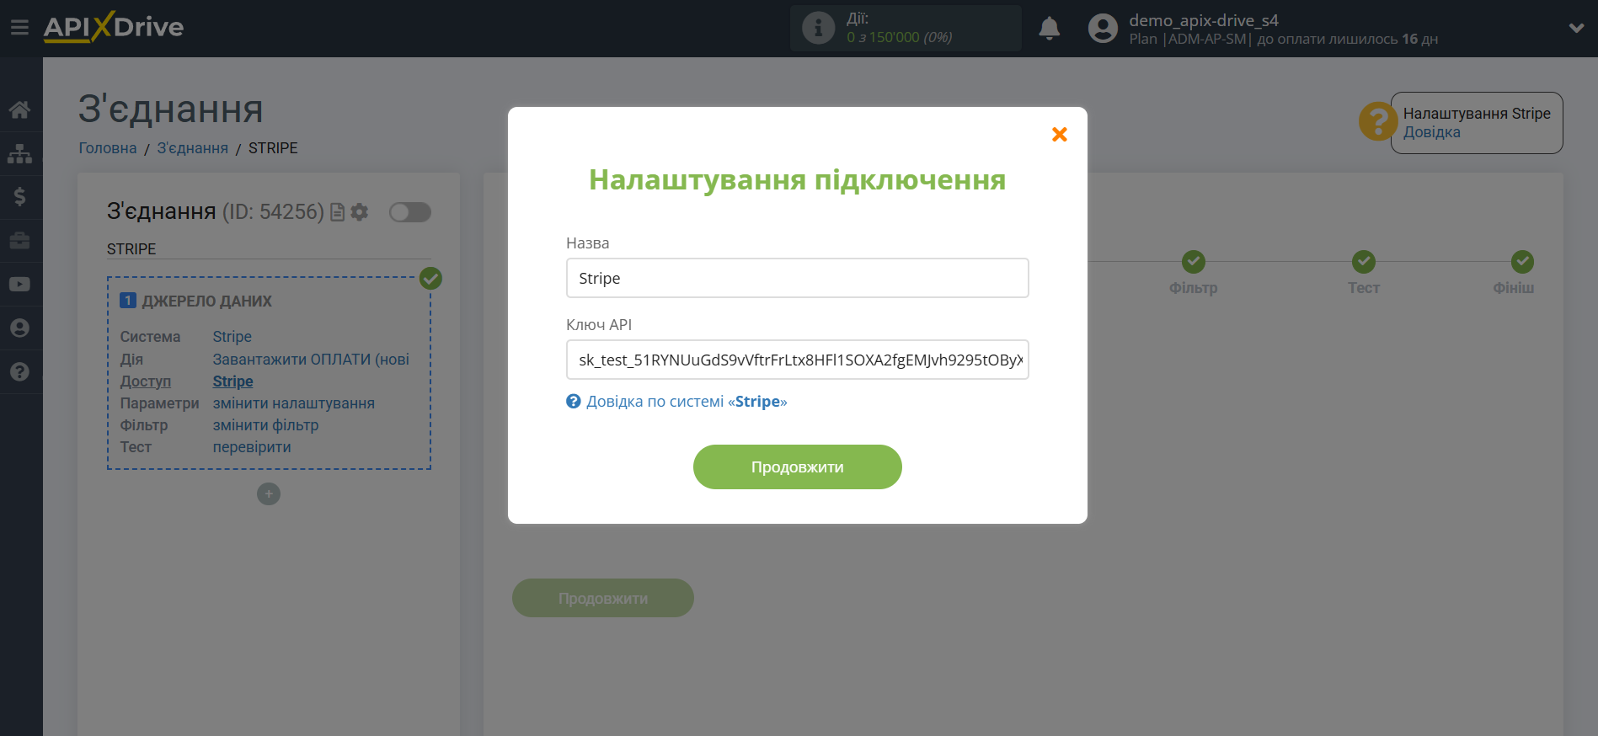Toggle the connection enable switch
The height and width of the screenshot is (736, 1598).
pos(410,212)
